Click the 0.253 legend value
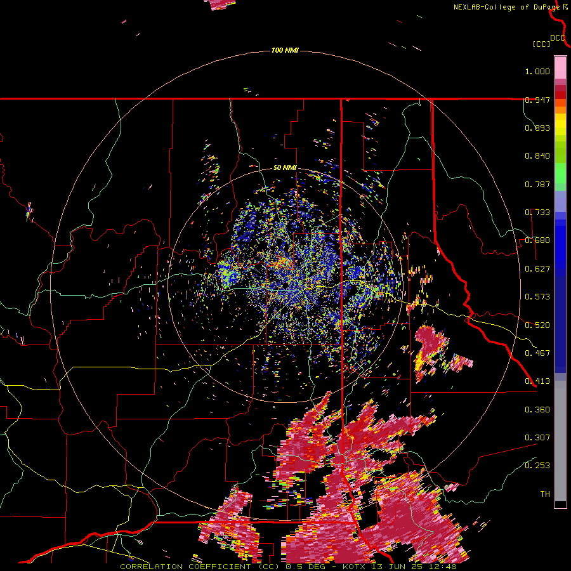The width and height of the screenshot is (571, 571). click(x=537, y=466)
